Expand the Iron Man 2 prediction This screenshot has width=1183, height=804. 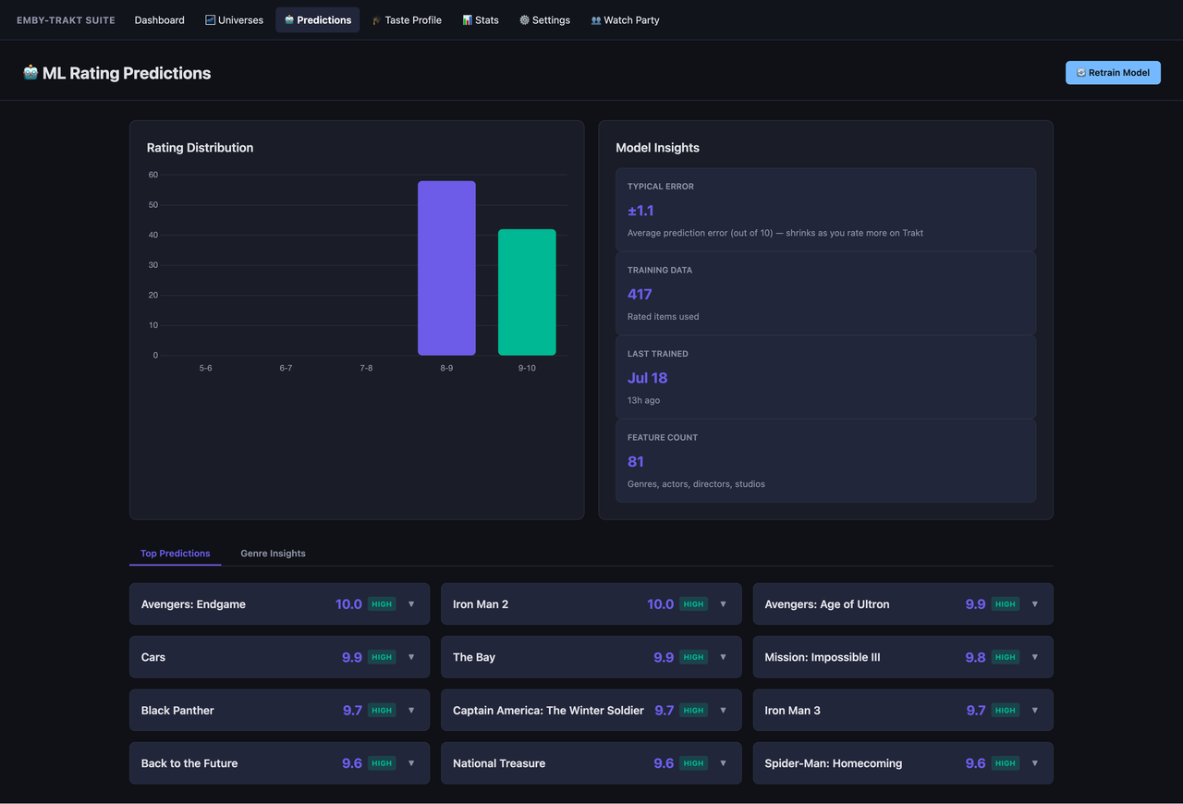tap(723, 604)
